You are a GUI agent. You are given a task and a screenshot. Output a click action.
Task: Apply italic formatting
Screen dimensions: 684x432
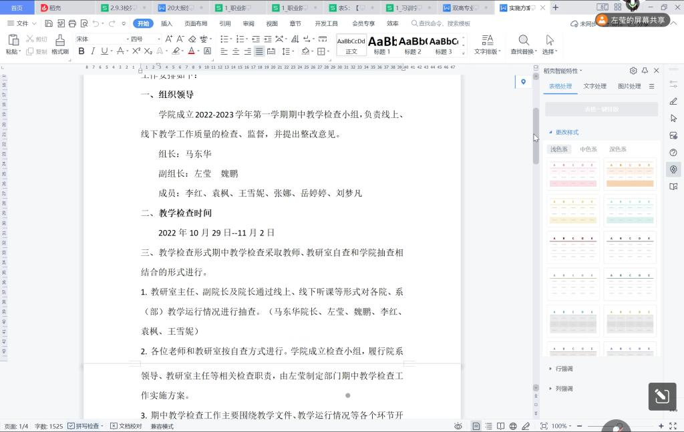93,51
